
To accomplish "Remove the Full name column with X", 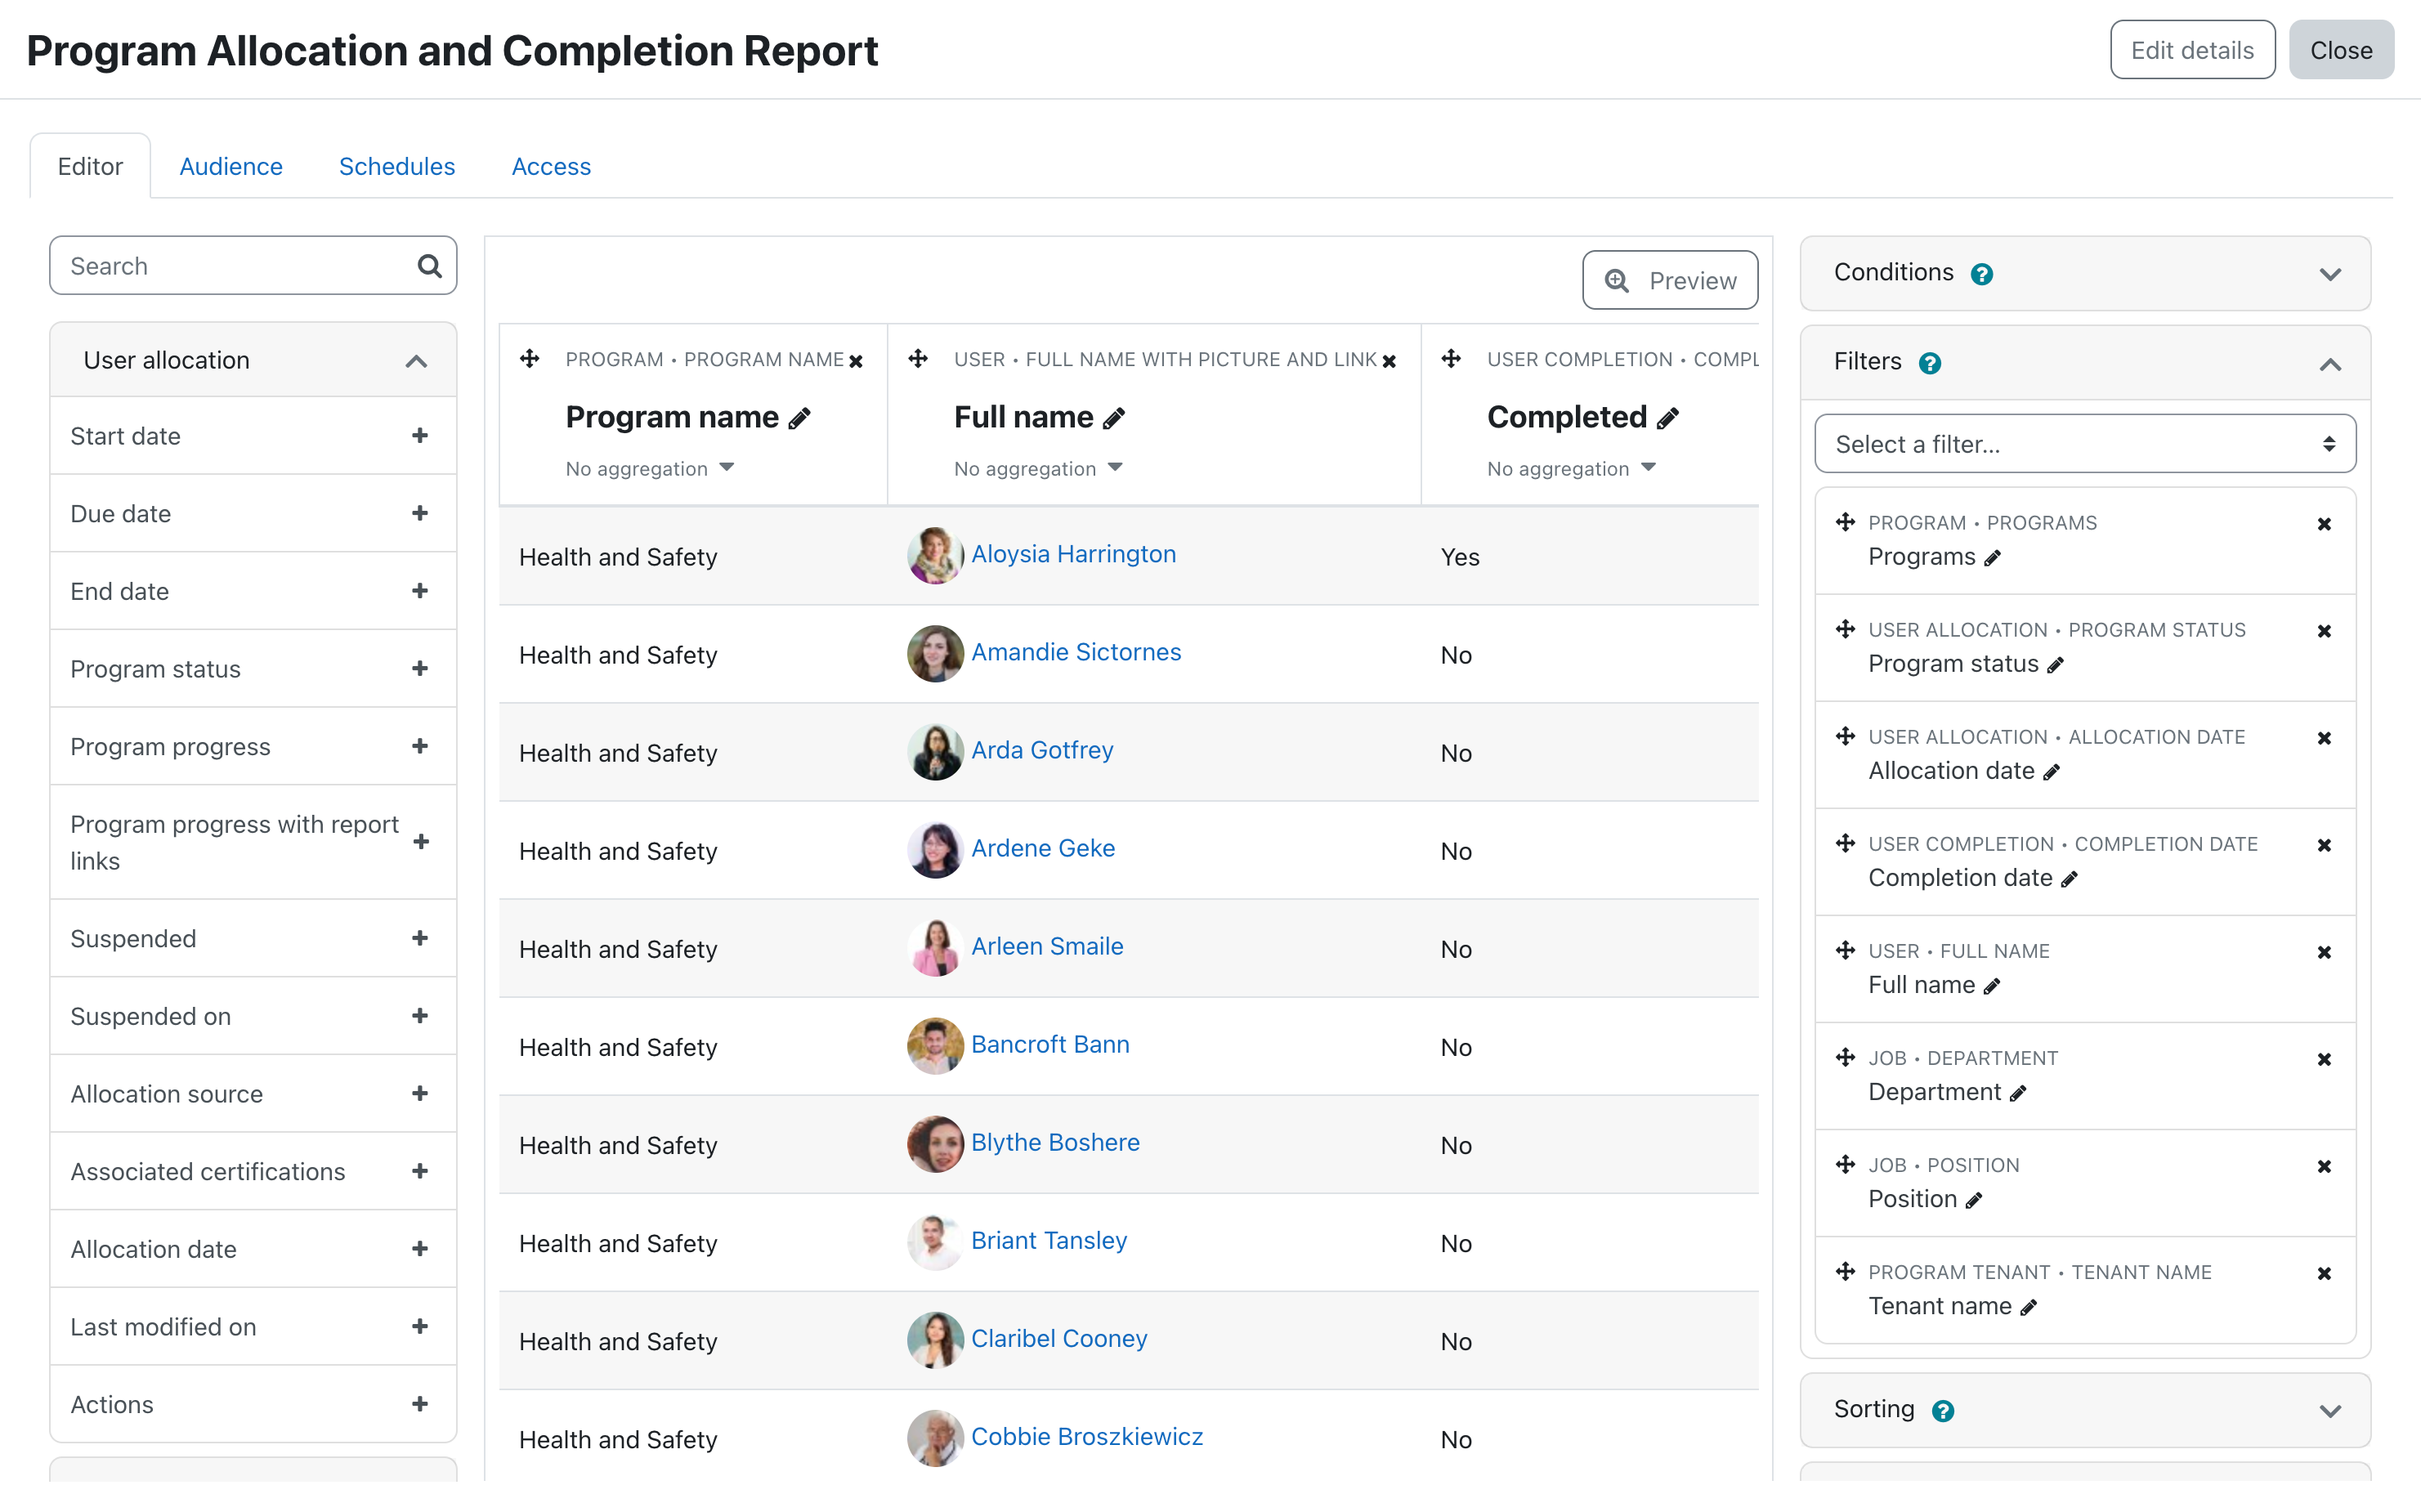I will tap(1389, 361).
